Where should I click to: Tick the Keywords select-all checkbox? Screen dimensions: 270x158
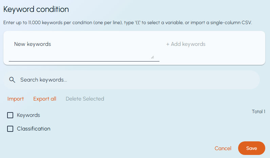(x=10, y=115)
